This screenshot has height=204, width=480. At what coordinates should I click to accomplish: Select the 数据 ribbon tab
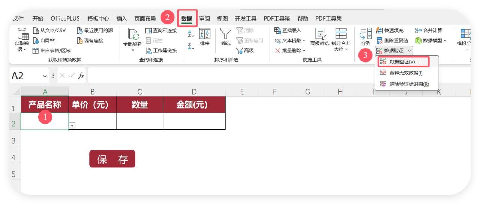click(186, 18)
